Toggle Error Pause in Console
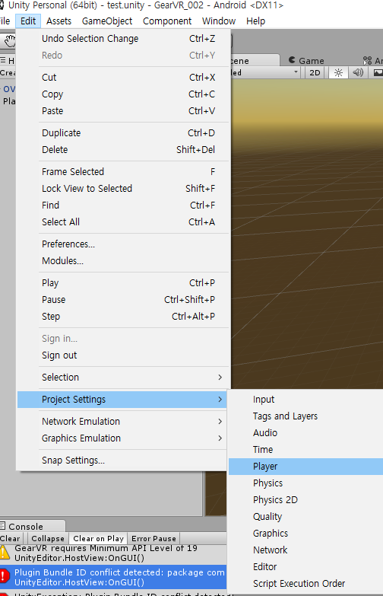Viewport: 383px width, 596px height. [x=154, y=539]
